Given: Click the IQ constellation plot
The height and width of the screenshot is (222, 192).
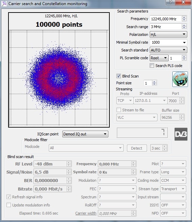Looking at the screenshot, I should click(x=59, y=78).
